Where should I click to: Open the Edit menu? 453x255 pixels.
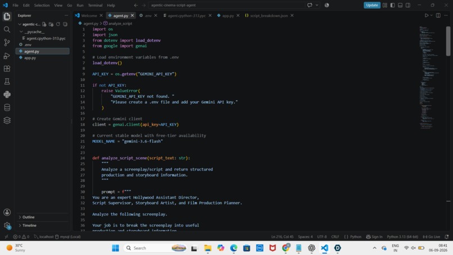click(26, 5)
